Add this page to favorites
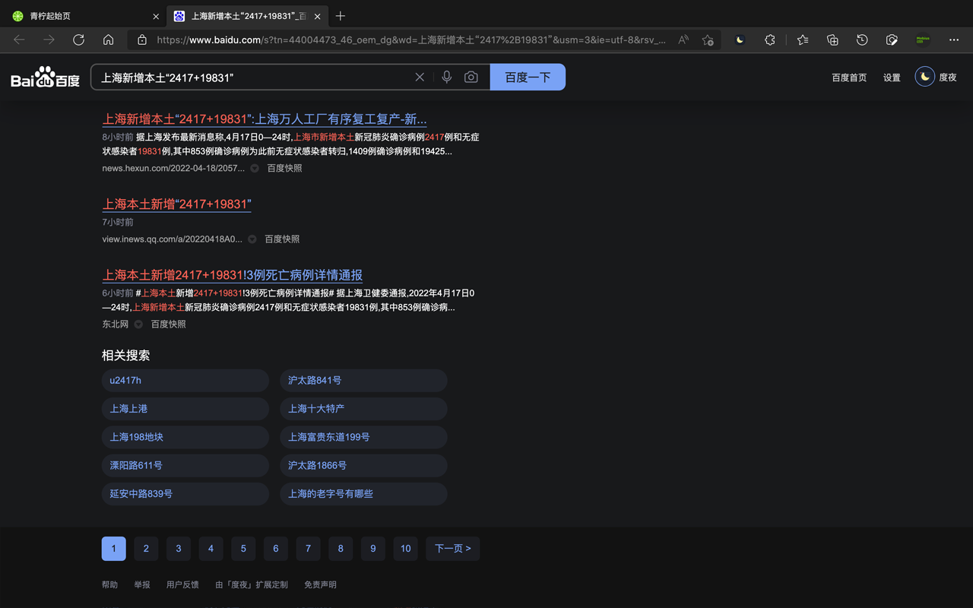 coord(708,40)
